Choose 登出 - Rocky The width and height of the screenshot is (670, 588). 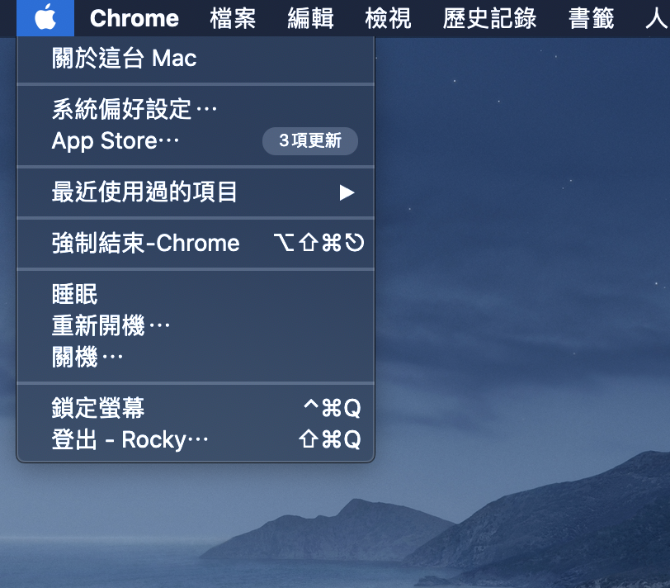pyautogui.click(x=130, y=440)
